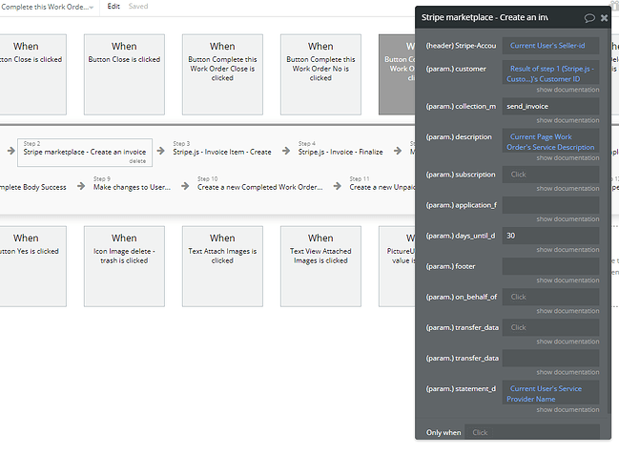619x476 pixels.
Task: Open Text View Attached Images event
Action: tap(320, 266)
